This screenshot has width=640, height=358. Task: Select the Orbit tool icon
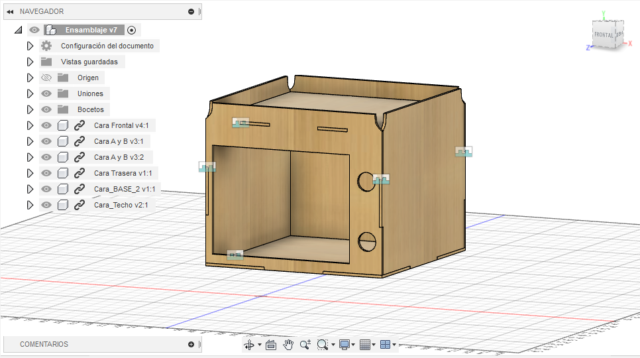(249, 345)
